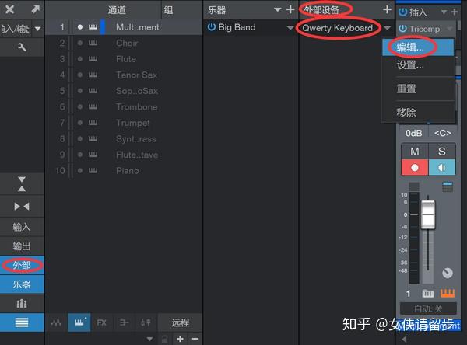Viewport: 467px width, 345px height.
Task: Click the <C> pan value
Action: pyautogui.click(x=443, y=133)
